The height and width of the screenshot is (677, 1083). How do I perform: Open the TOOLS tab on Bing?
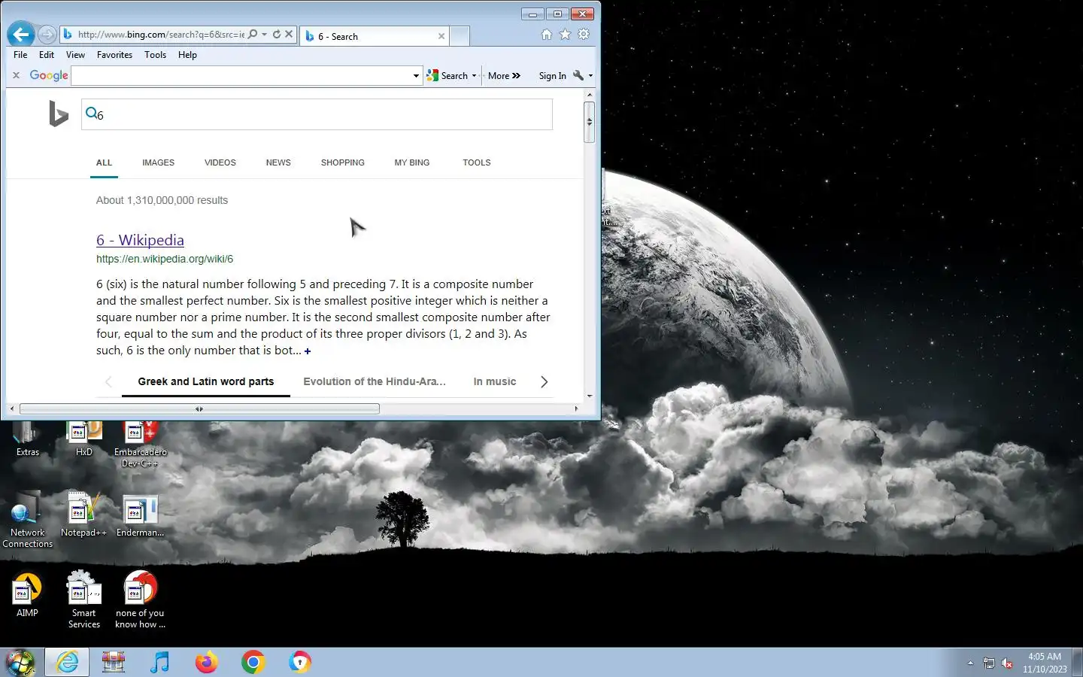tap(477, 162)
